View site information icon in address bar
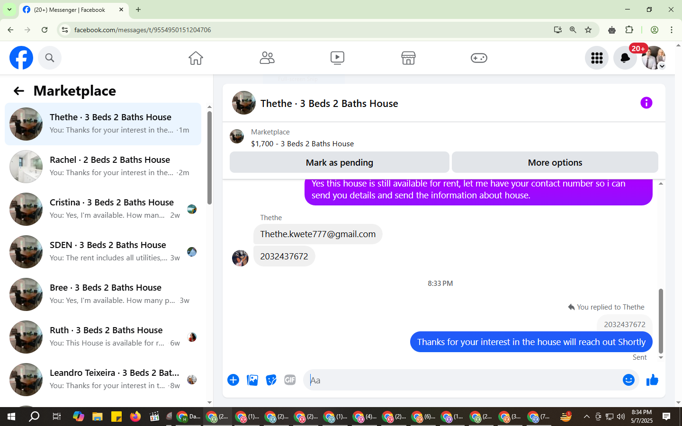This screenshot has height=426, width=682. (65, 30)
